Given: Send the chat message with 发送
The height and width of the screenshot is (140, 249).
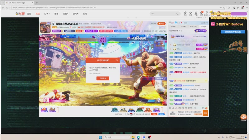Looking at the screenshot, I should [x=205, y=113].
